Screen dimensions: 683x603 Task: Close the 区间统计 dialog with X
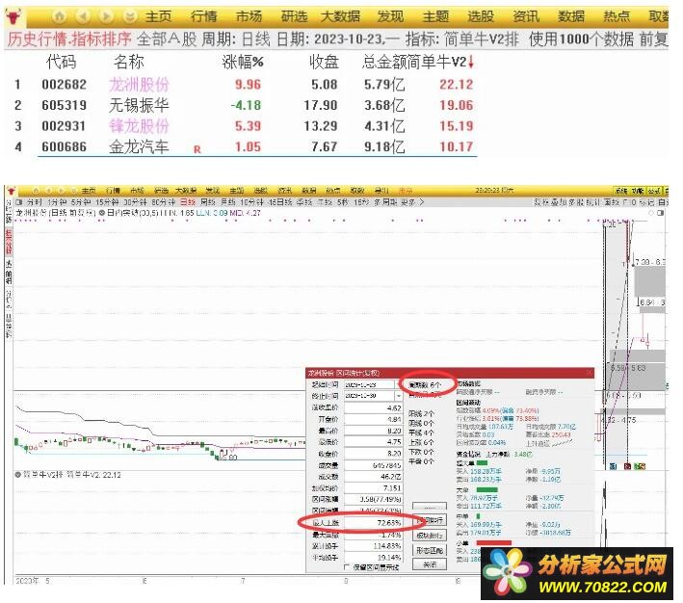click(x=589, y=373)
